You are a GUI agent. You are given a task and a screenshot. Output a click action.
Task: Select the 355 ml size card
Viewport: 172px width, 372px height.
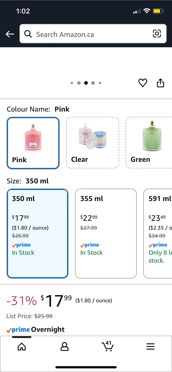(x=106, y=234)
